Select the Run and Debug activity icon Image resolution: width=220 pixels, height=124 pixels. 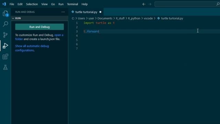point(5,46)
